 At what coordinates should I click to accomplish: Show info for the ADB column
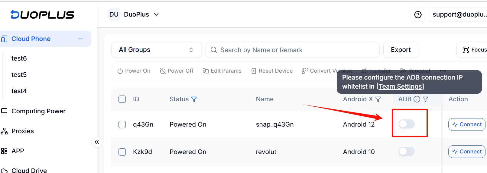[x=417, y=99]
